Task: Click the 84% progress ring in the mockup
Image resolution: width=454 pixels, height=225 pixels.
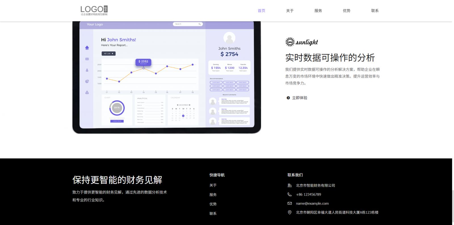Action: coord(117,108)
